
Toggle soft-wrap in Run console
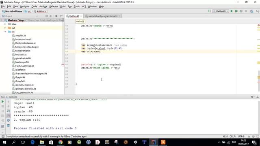[x=8, y=111]
